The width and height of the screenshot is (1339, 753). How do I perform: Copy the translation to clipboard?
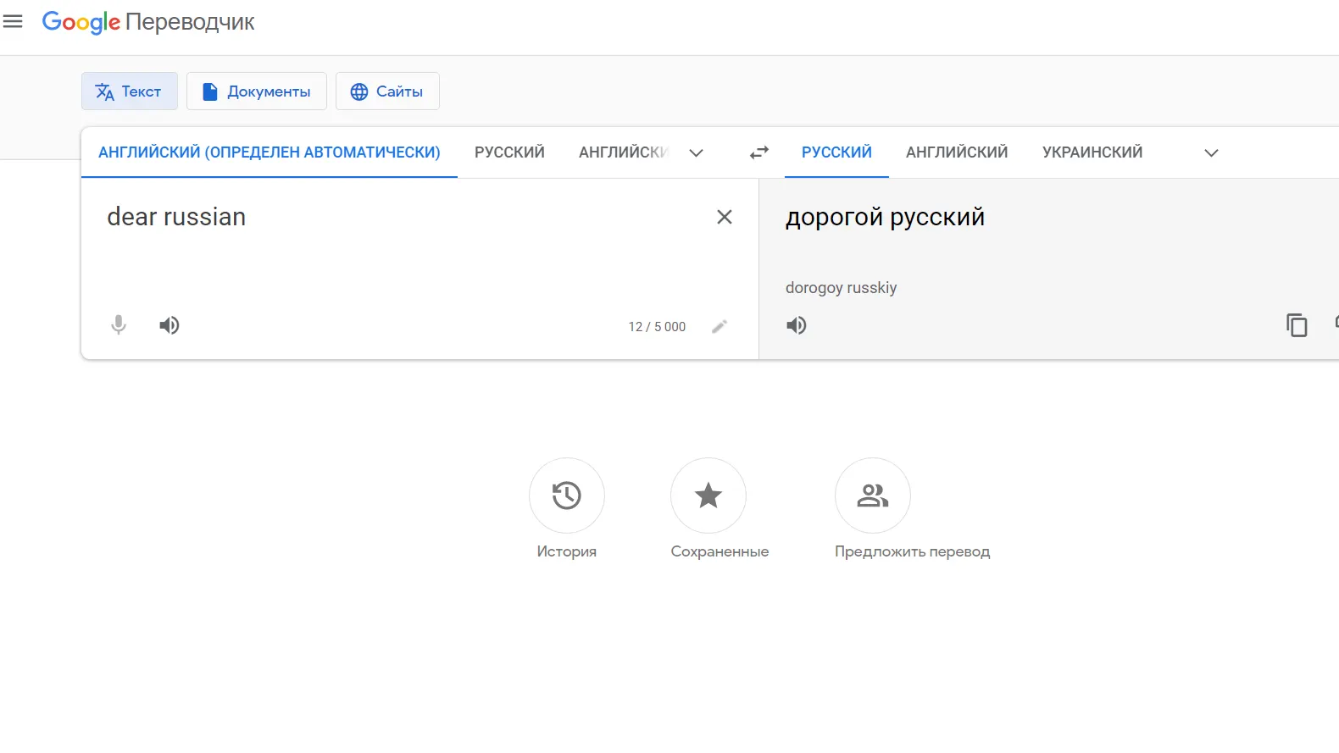(1297, 325)
